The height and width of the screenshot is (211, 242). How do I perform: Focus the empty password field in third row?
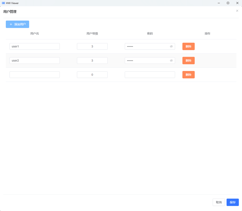(150, 75)
